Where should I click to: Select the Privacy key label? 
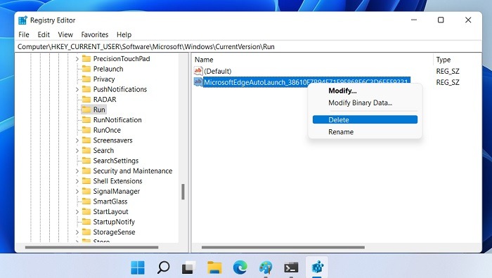(104, 79)
